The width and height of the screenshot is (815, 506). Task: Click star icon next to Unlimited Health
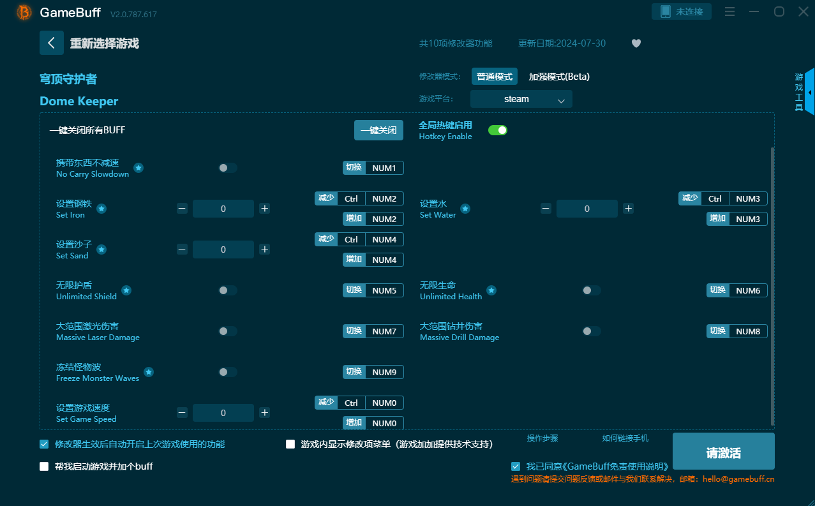tap(491, 290)
